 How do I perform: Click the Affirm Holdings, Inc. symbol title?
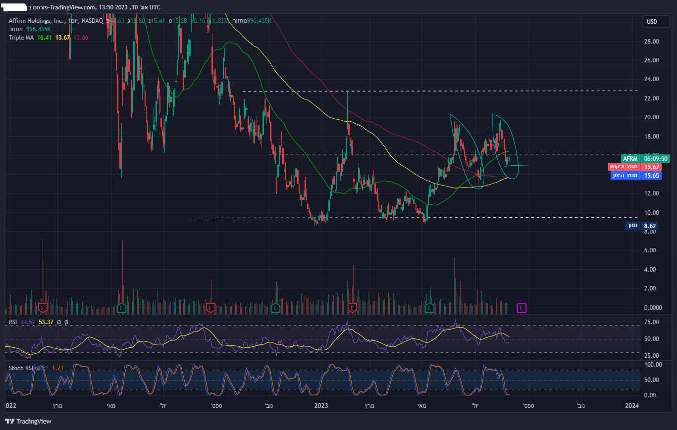pos(37,21)
